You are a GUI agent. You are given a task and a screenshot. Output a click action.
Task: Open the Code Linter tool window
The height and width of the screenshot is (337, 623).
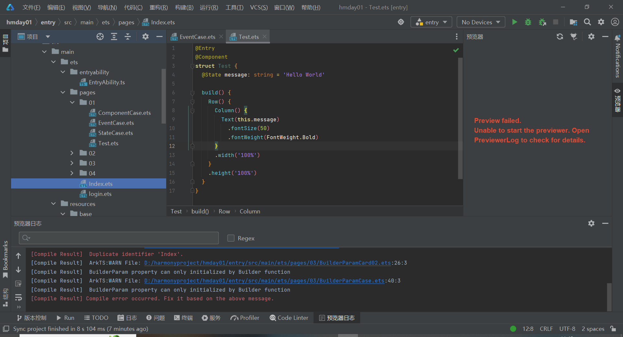289,318
